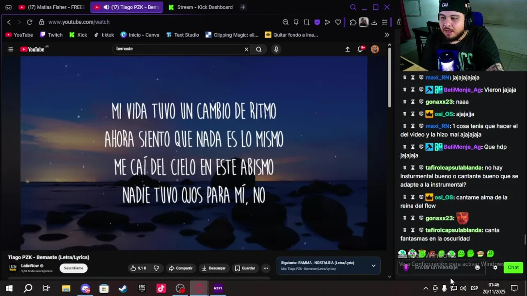The width and height of the screenshot is (527, 296).
Task: Click the pinboard pin icon
Action: pyautogui.click(x=296, y=22)
